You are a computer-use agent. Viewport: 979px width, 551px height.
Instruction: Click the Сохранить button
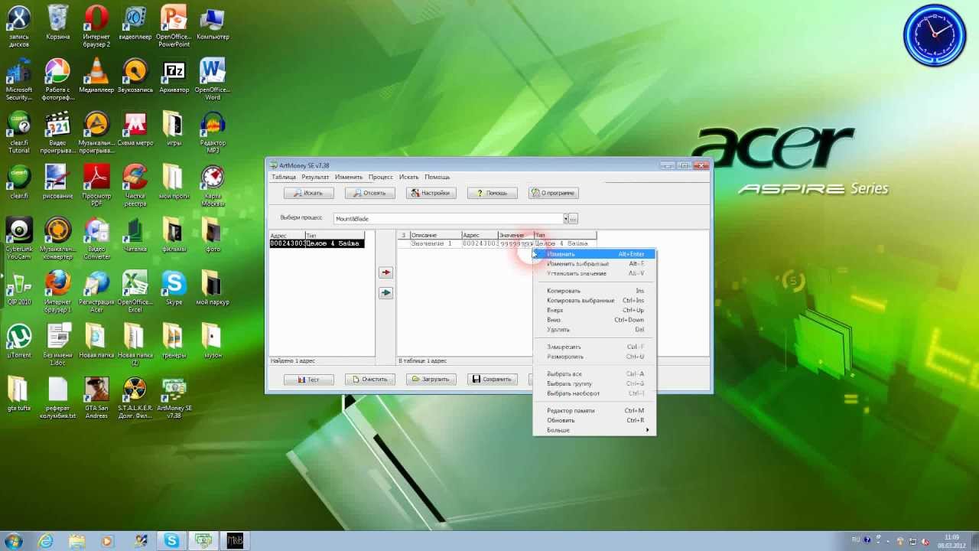coord(492,379)
